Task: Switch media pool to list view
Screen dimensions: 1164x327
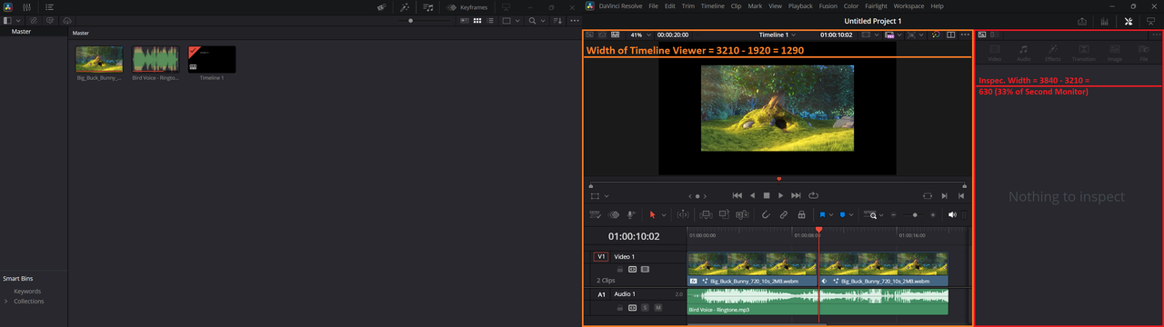Action: tap(490, 20)
